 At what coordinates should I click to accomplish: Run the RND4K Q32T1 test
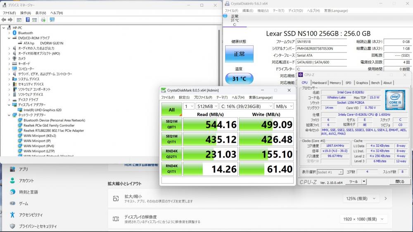pyautogui.click(x=171, y=154)
